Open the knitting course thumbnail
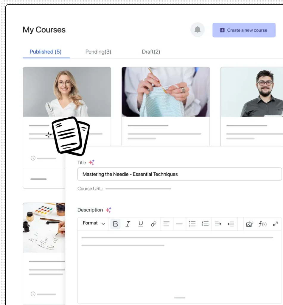Screen dimensions: 283x305 (166, 92)
